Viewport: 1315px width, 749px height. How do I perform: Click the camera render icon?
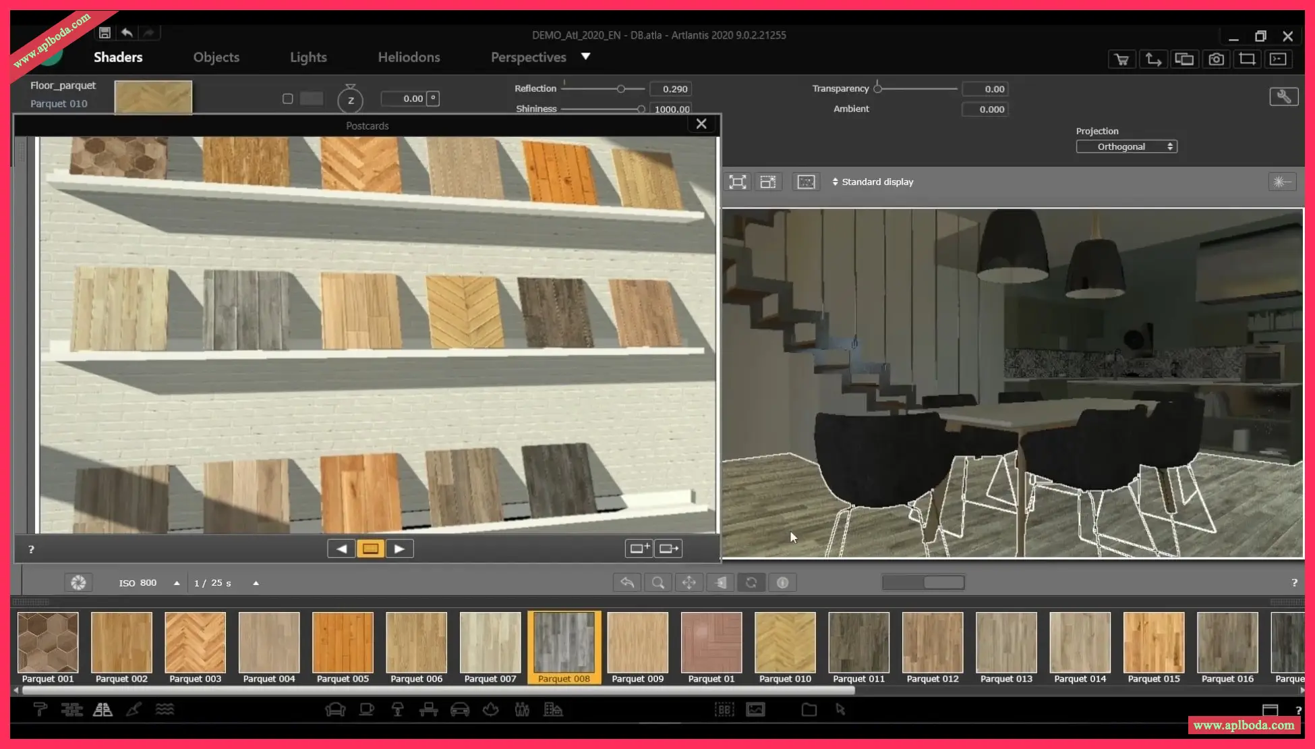(x=1216, y=59)
